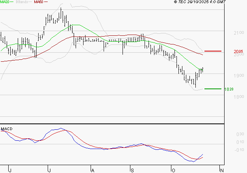Image resolution: width=247 pixels, height=173 pixels.
Task: Click the BBands legend label
Action: coord(22,2)
